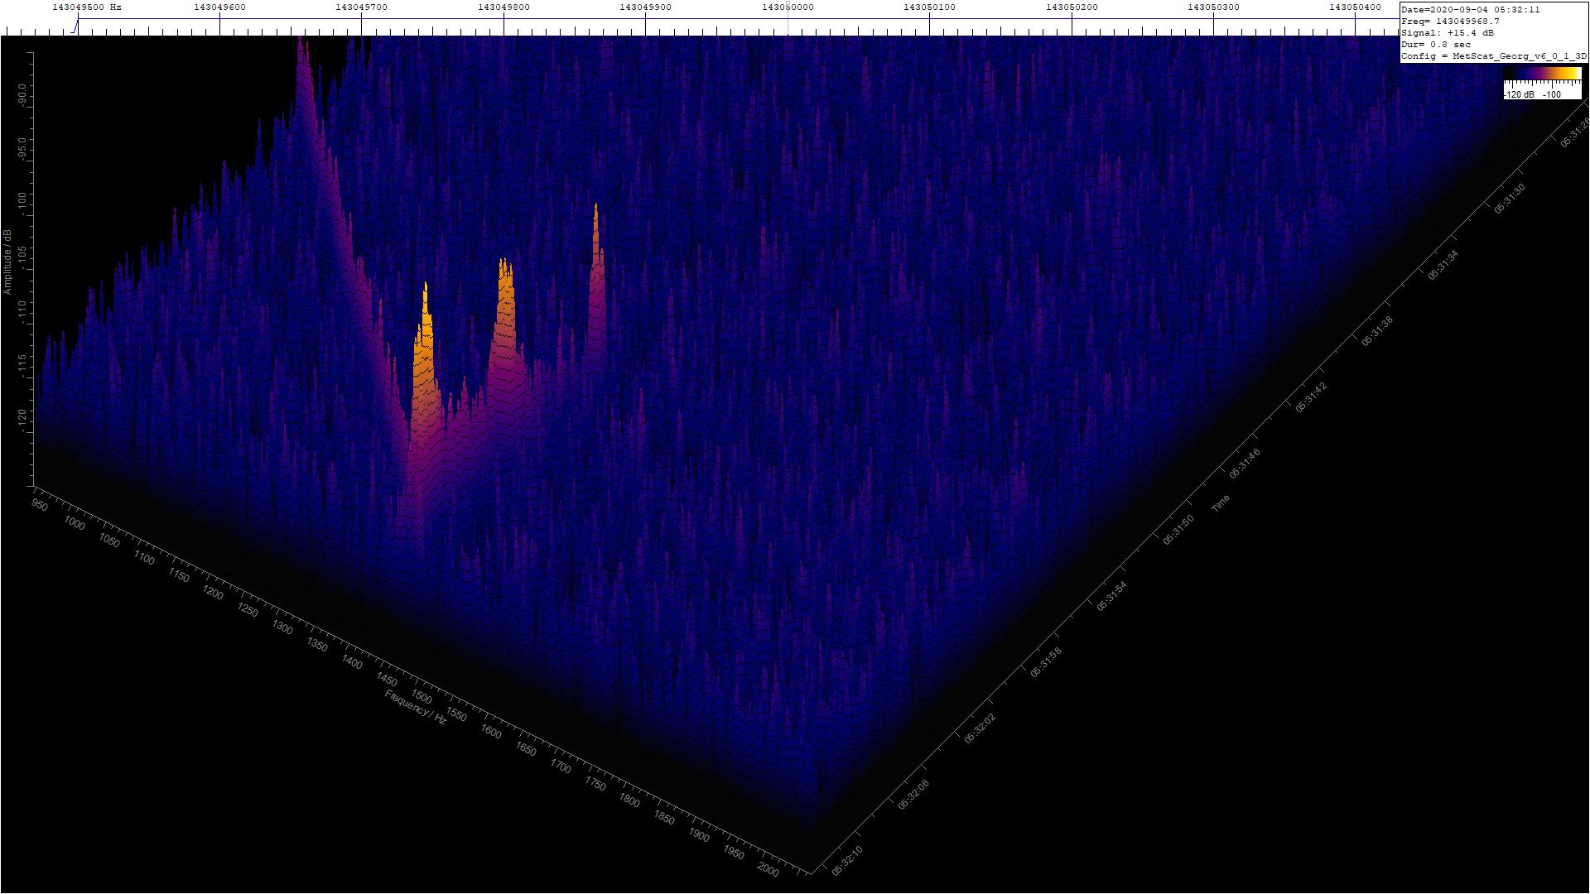
Task: Click the 143050300 frequency scale label
Action: pyautogui.click(x=1213, y=7)
